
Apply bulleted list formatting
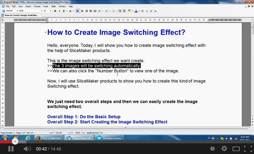pyautogui.click(x=113, y=11)
